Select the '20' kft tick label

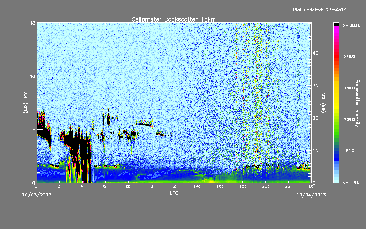pyautogui.click(x=315, y=118)
